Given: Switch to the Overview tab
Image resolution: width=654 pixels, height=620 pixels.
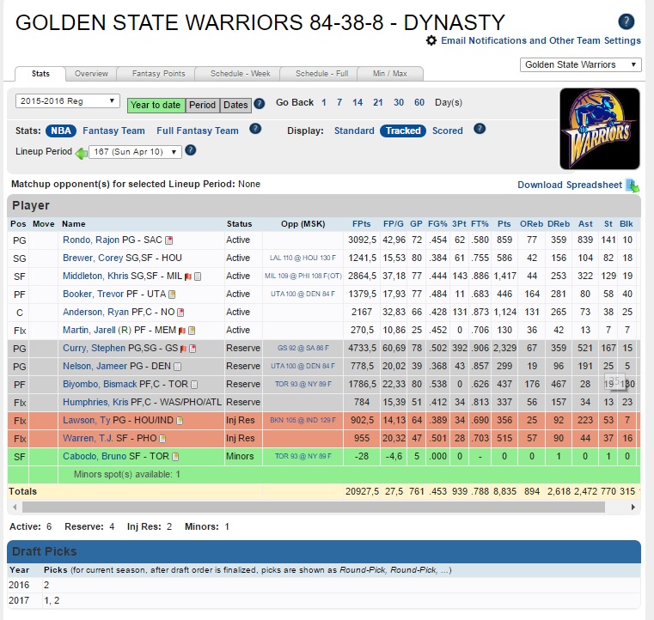Looking at the screenshot, I should 91,74.
